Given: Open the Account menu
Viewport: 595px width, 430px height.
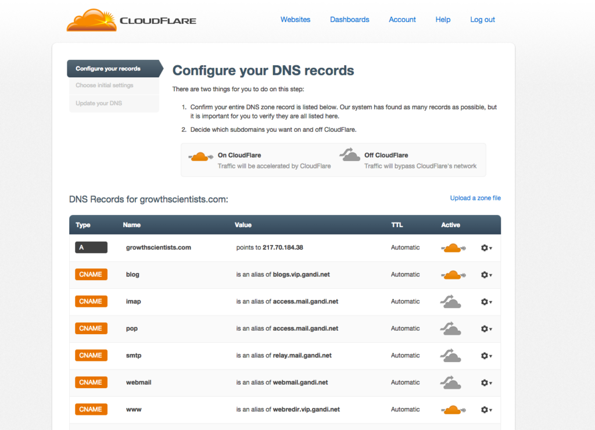Looking at the screenshot, I should click(402, 19).
